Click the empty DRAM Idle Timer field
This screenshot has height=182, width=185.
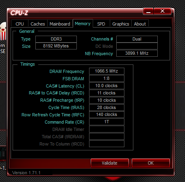[107, 129]
